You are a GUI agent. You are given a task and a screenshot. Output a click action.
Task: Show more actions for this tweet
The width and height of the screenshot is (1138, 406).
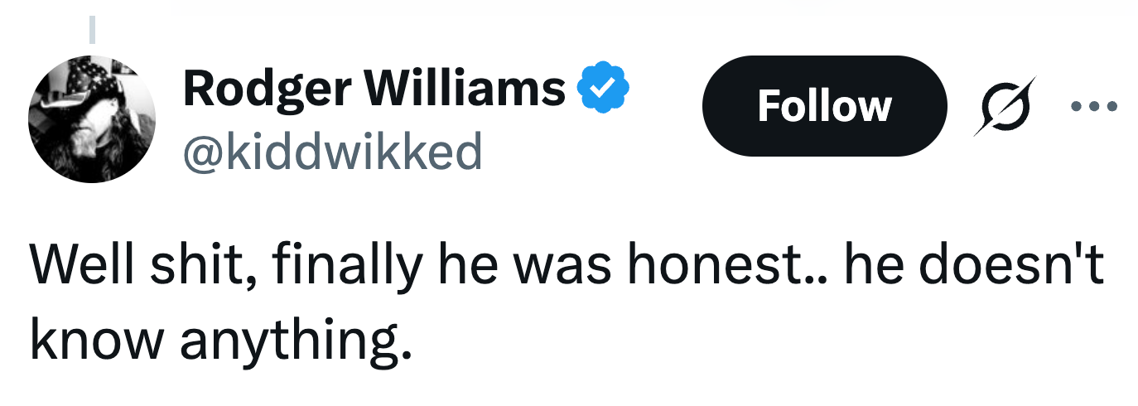pyautogui.click(x=1094, y=106)
